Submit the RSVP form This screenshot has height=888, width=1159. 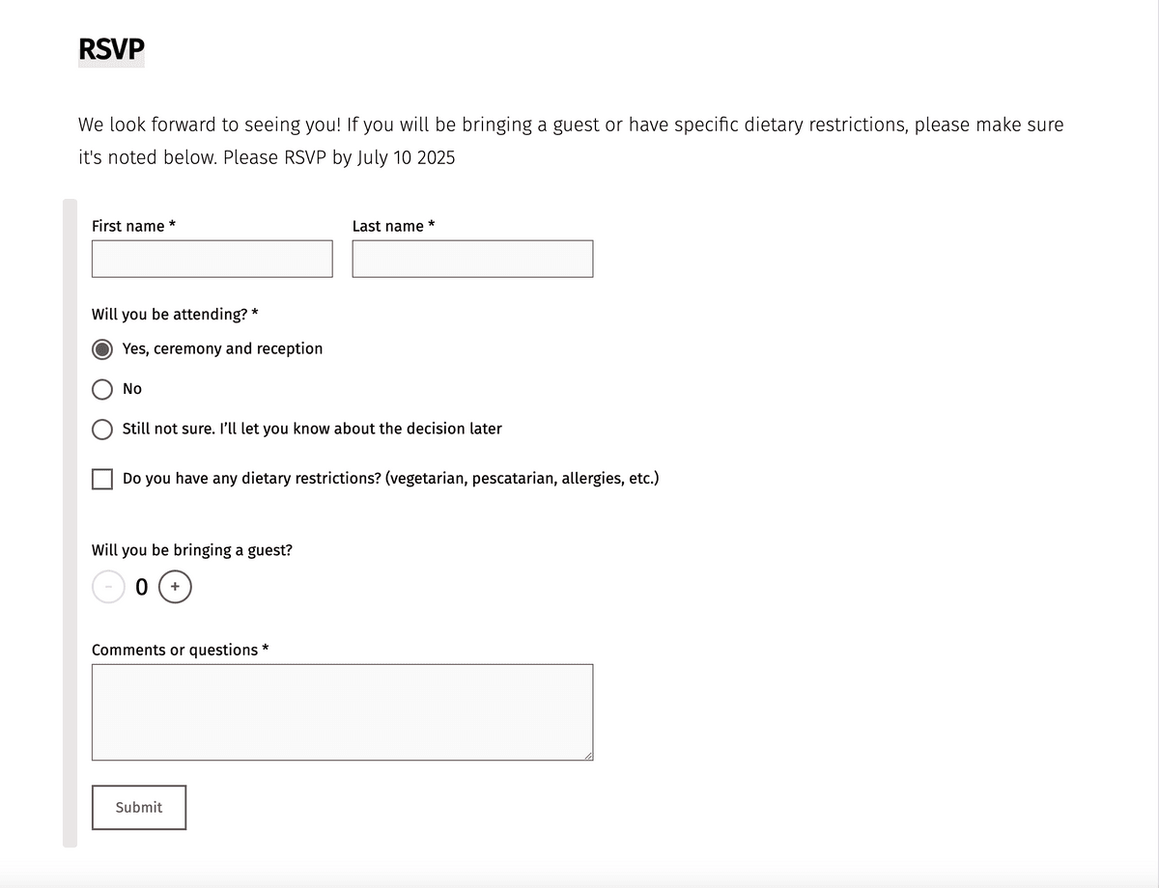tap(139, 807)
